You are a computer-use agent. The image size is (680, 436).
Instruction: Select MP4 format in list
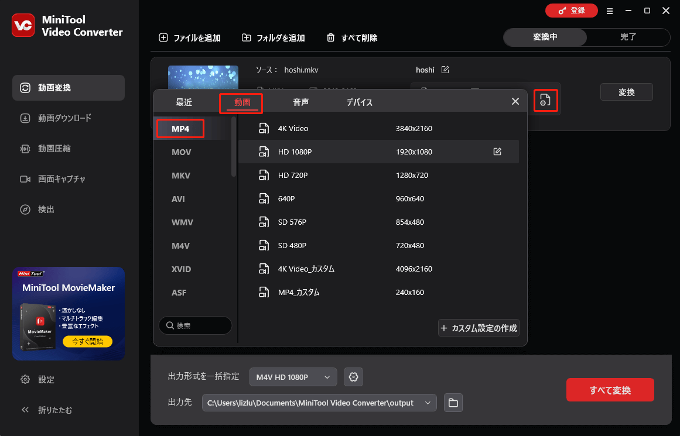point(180,129)
